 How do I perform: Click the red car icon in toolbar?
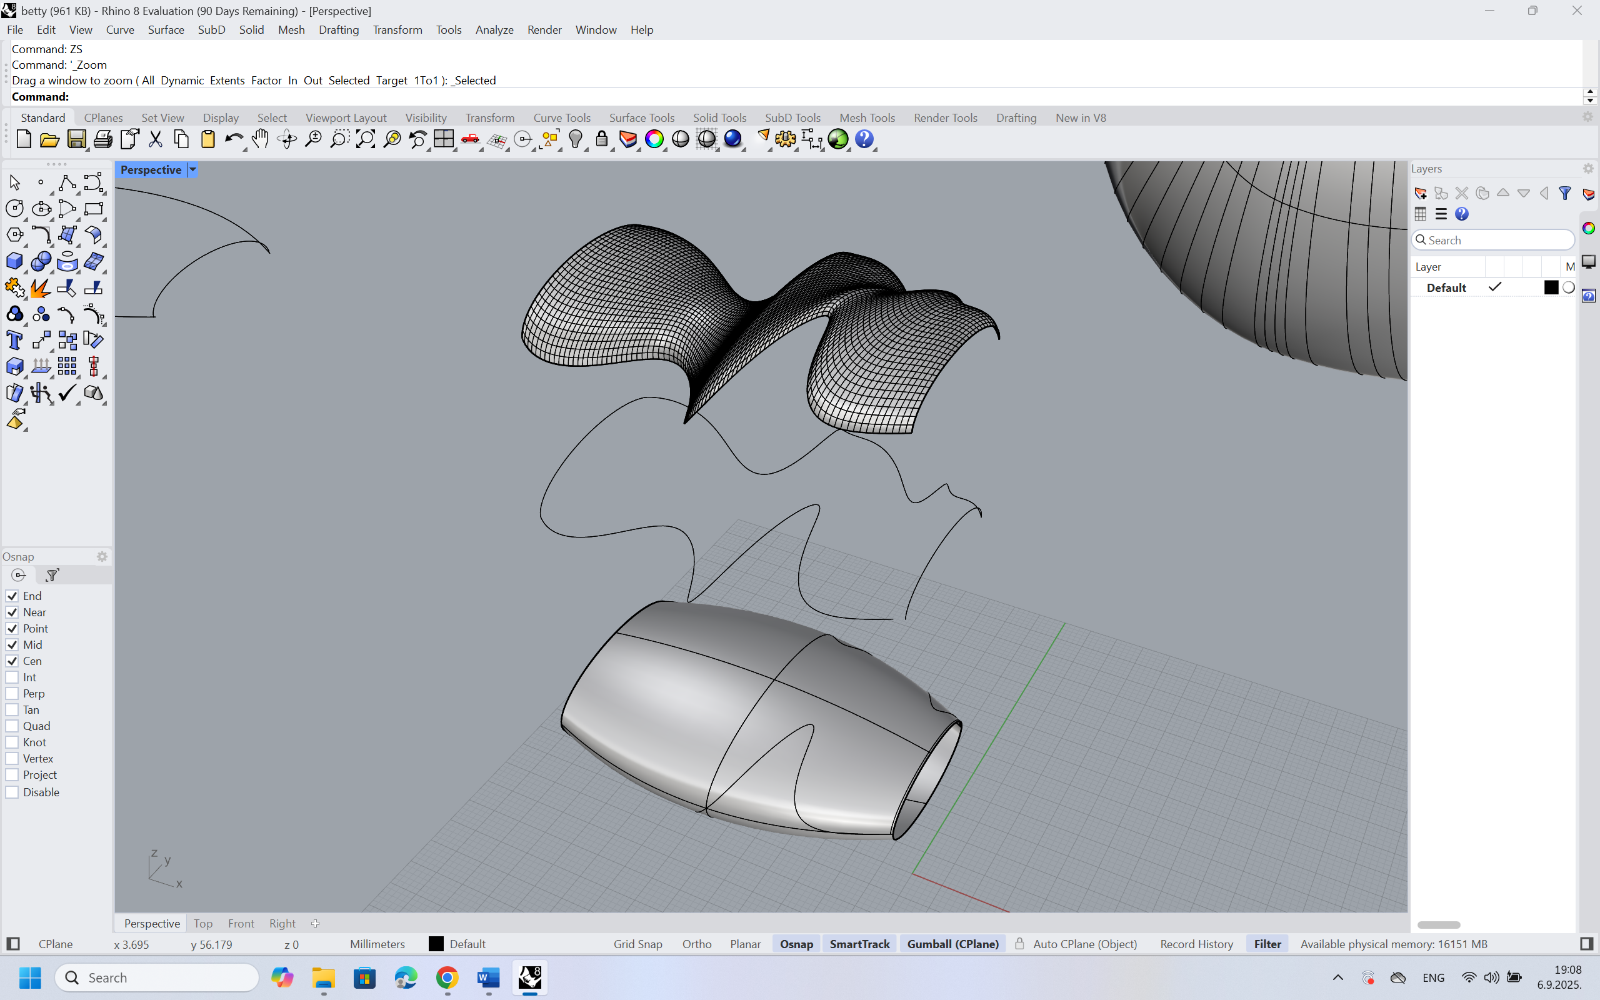coord(470,139)
